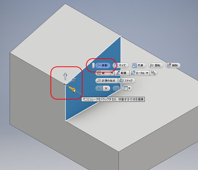Click the vertical upward manipulator arrow
This screenshot has width=198, height=170.
65,77
